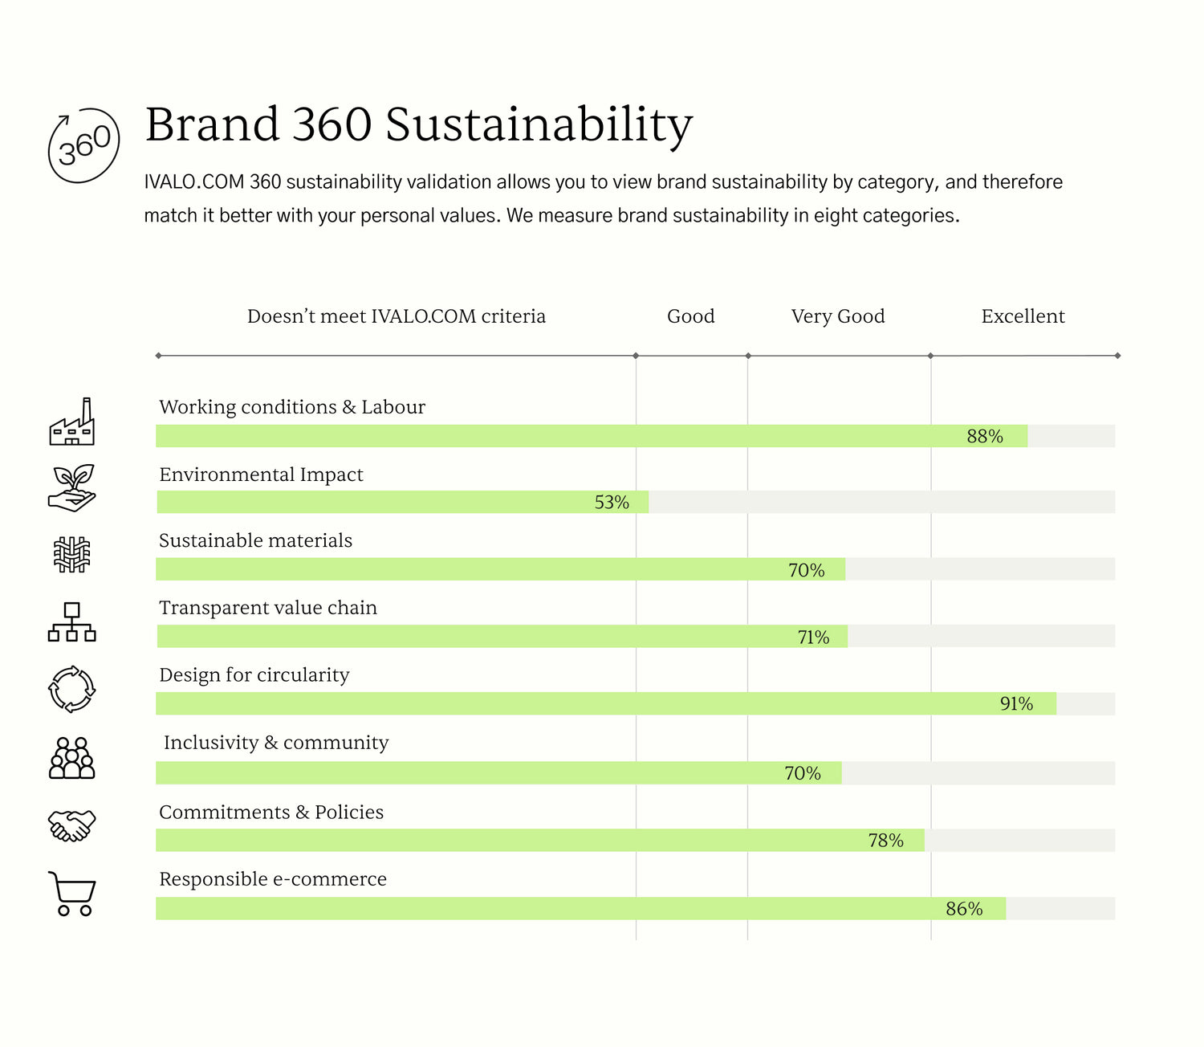The image size is (1204, 1047).
Task: Click the Responsible e-commerce label
Action: (x=273, y=879)
